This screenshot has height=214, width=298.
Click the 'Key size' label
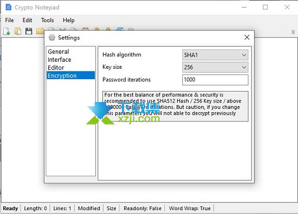[x=112, y=67]
